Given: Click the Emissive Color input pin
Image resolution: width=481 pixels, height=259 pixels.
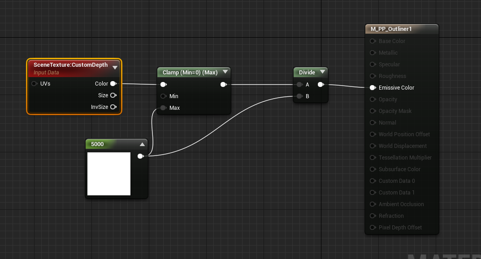Looking at the screenshot, I should 373,87.
